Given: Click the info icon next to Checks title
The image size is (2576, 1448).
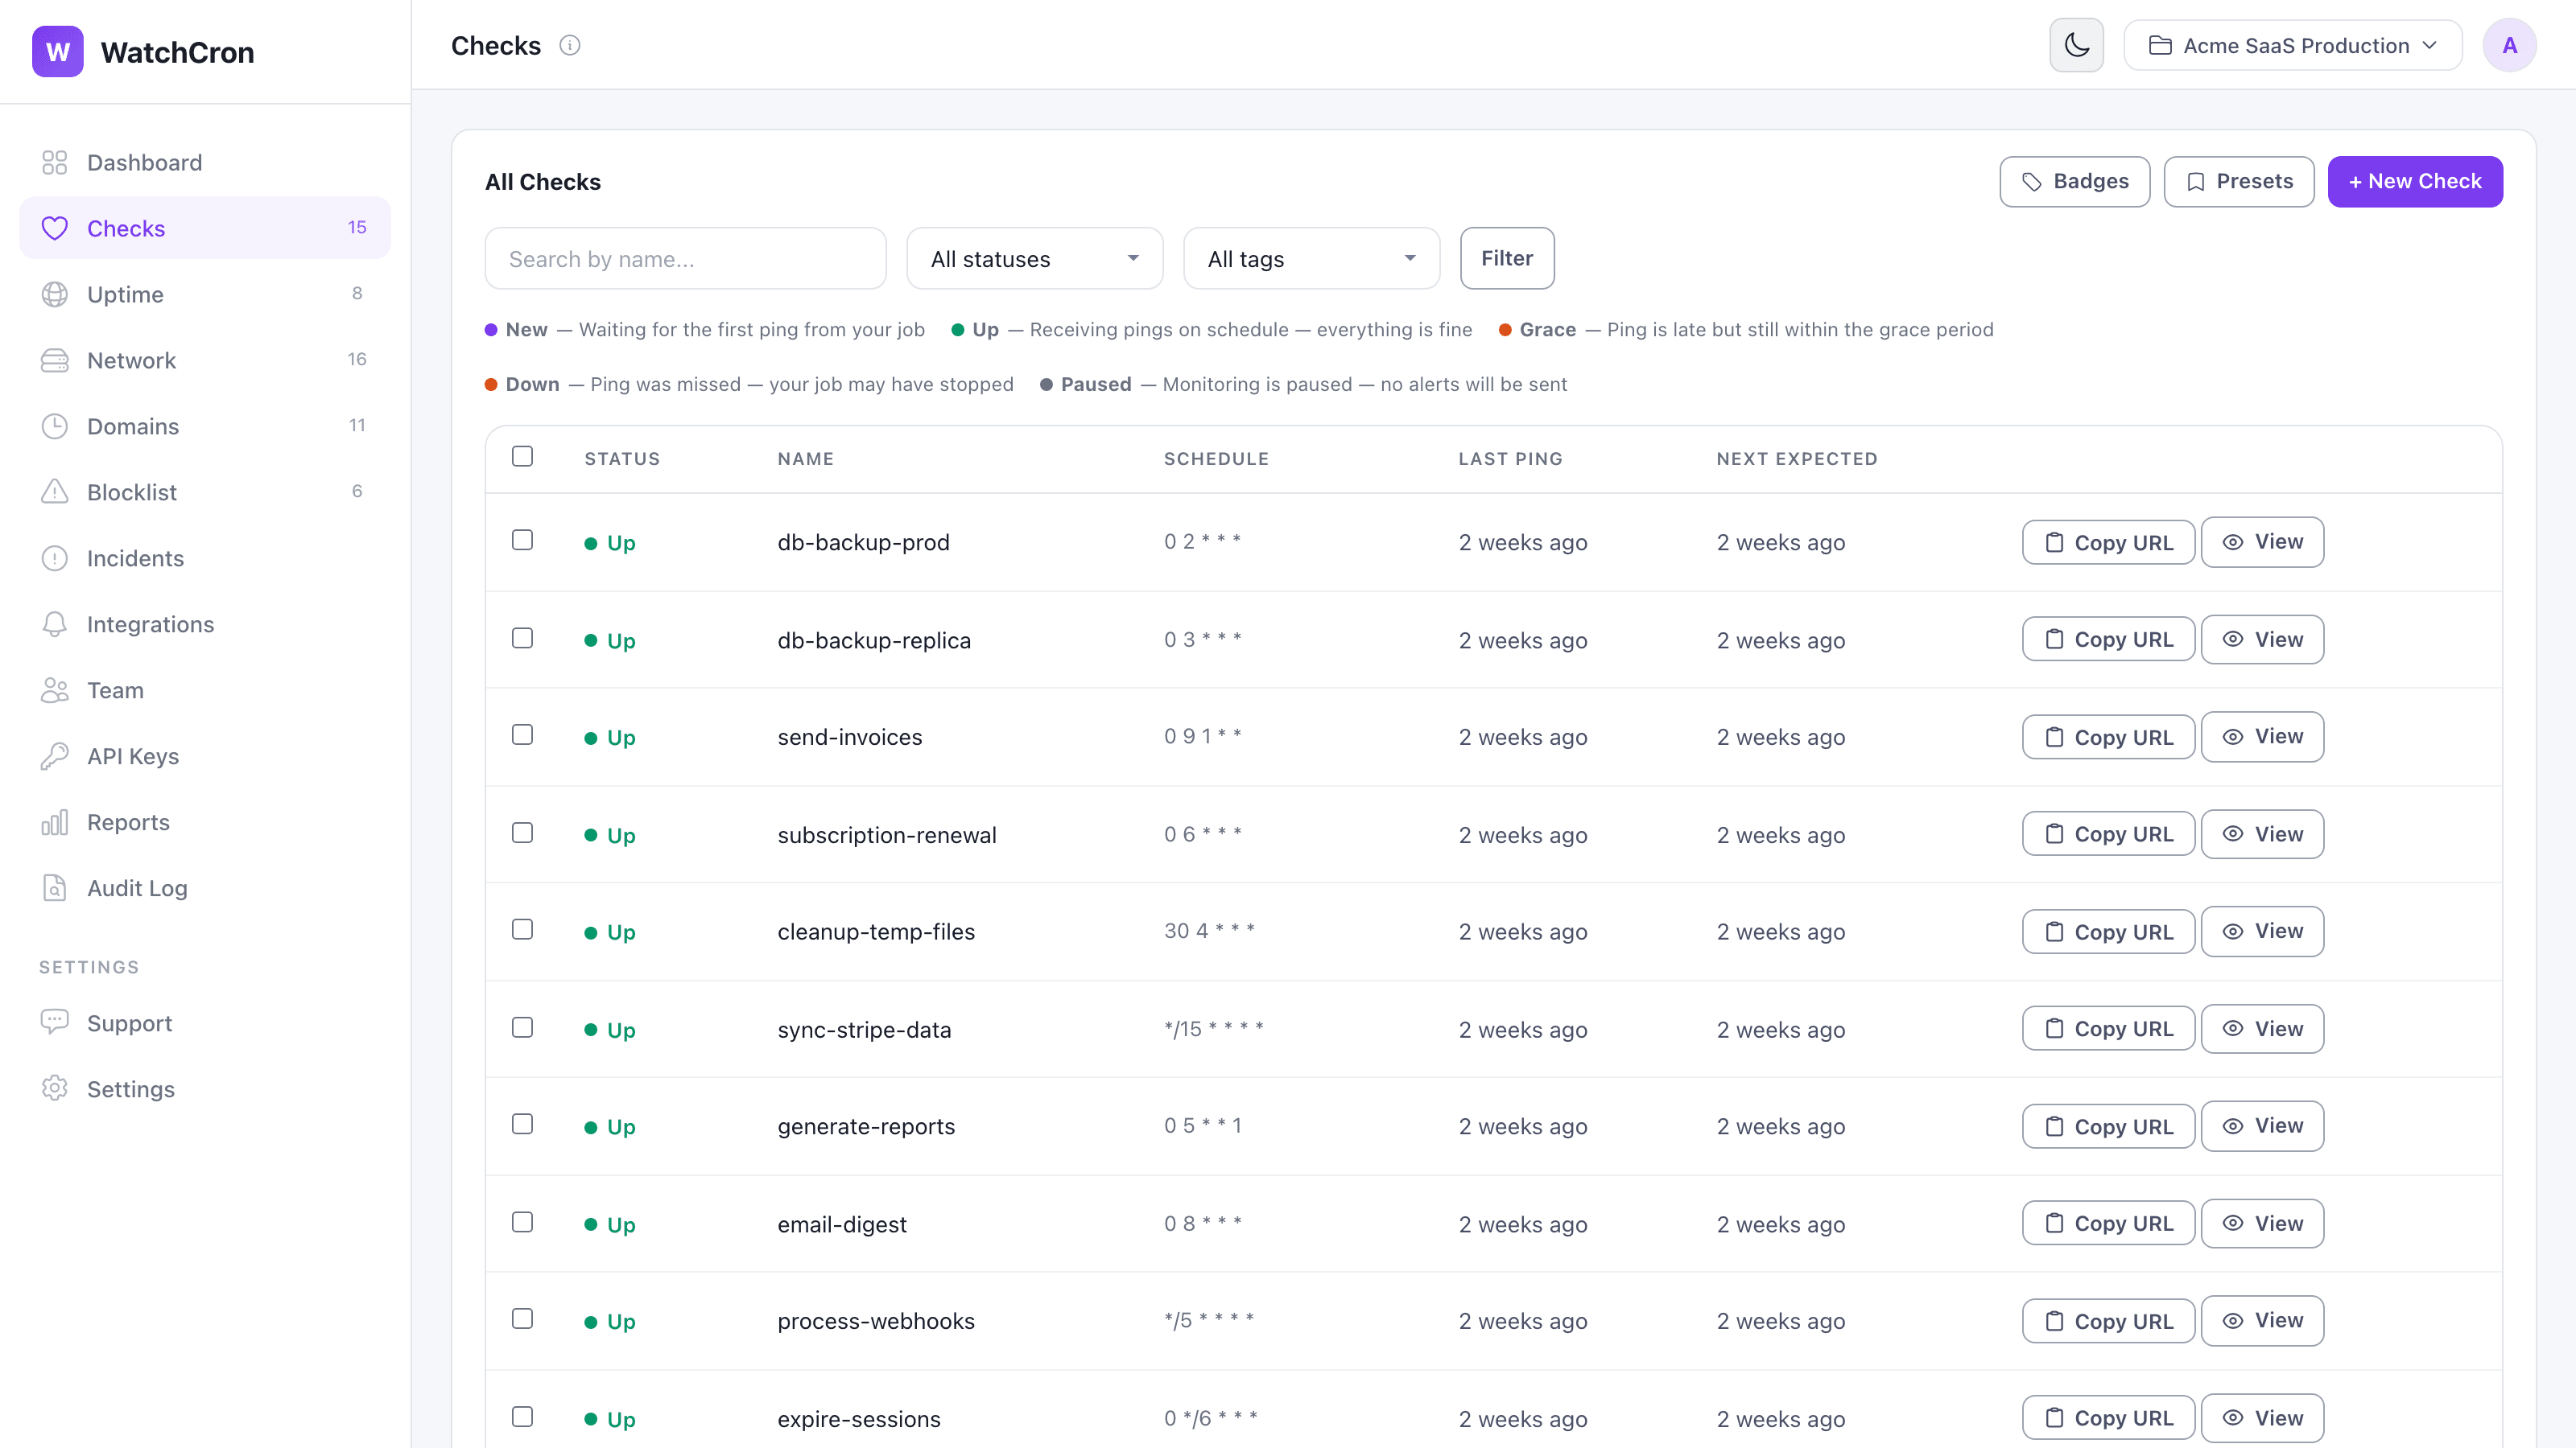Looking at the screenshot, I should click(x=570, y=46).
